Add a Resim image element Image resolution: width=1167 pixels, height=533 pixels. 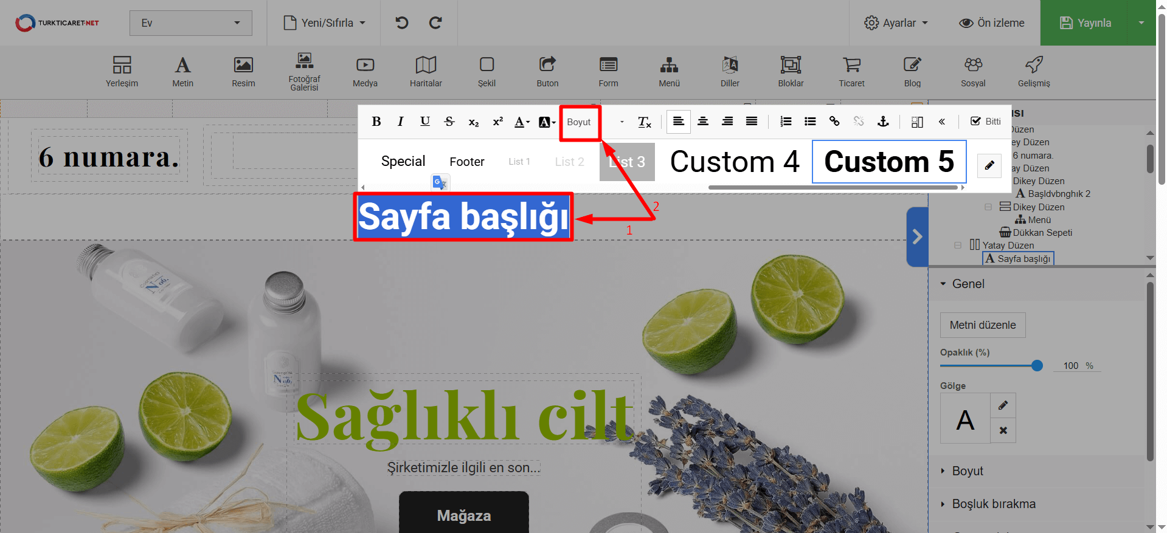pos(243,72)
